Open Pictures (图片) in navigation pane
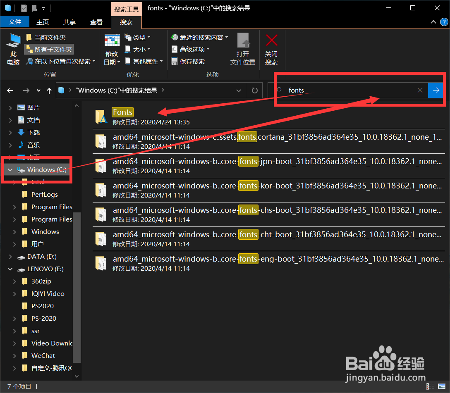The height and width of the screenshot is (393, 450). click(29, 107)
